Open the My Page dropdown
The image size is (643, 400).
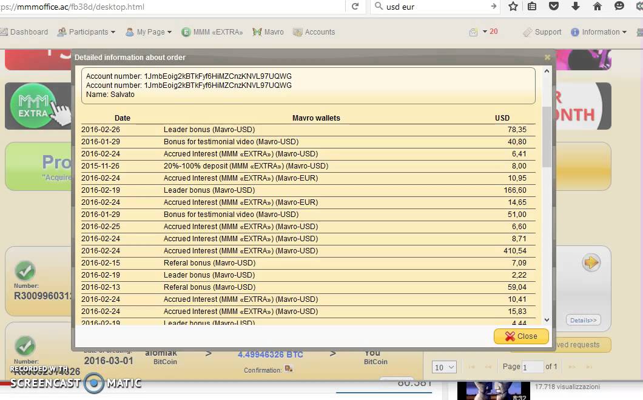pos(149,32)
